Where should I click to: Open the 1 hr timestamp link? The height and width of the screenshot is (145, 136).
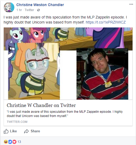click(x=19, y=10)
